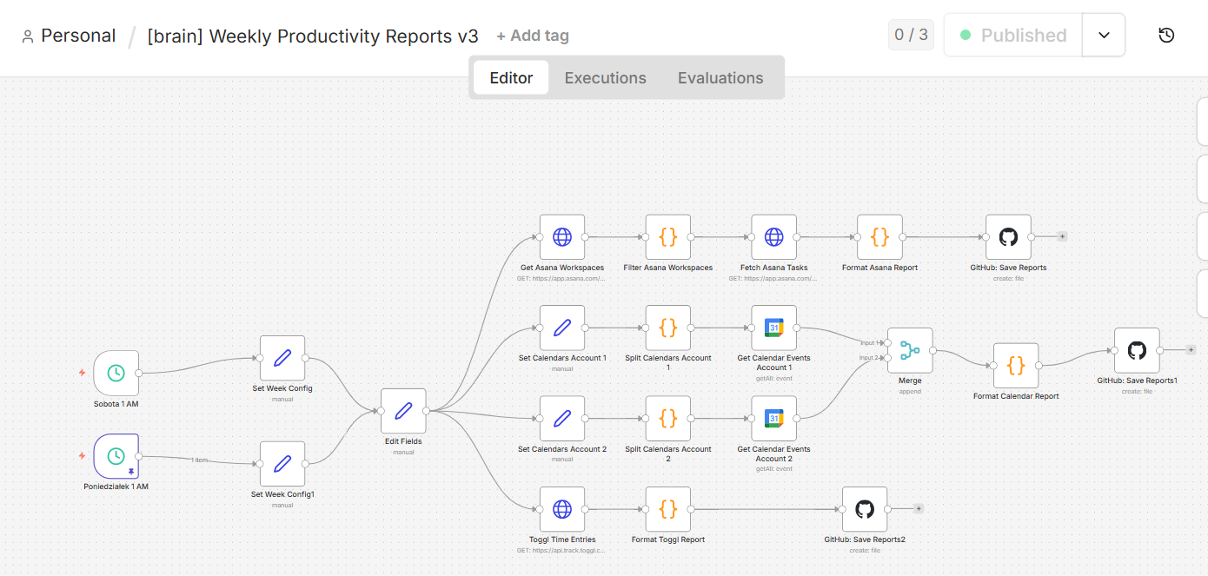Add node after GitHub: Save Reports2
Image resolution: width=1208 pixels, height=576 pixels.
[919, 509]
